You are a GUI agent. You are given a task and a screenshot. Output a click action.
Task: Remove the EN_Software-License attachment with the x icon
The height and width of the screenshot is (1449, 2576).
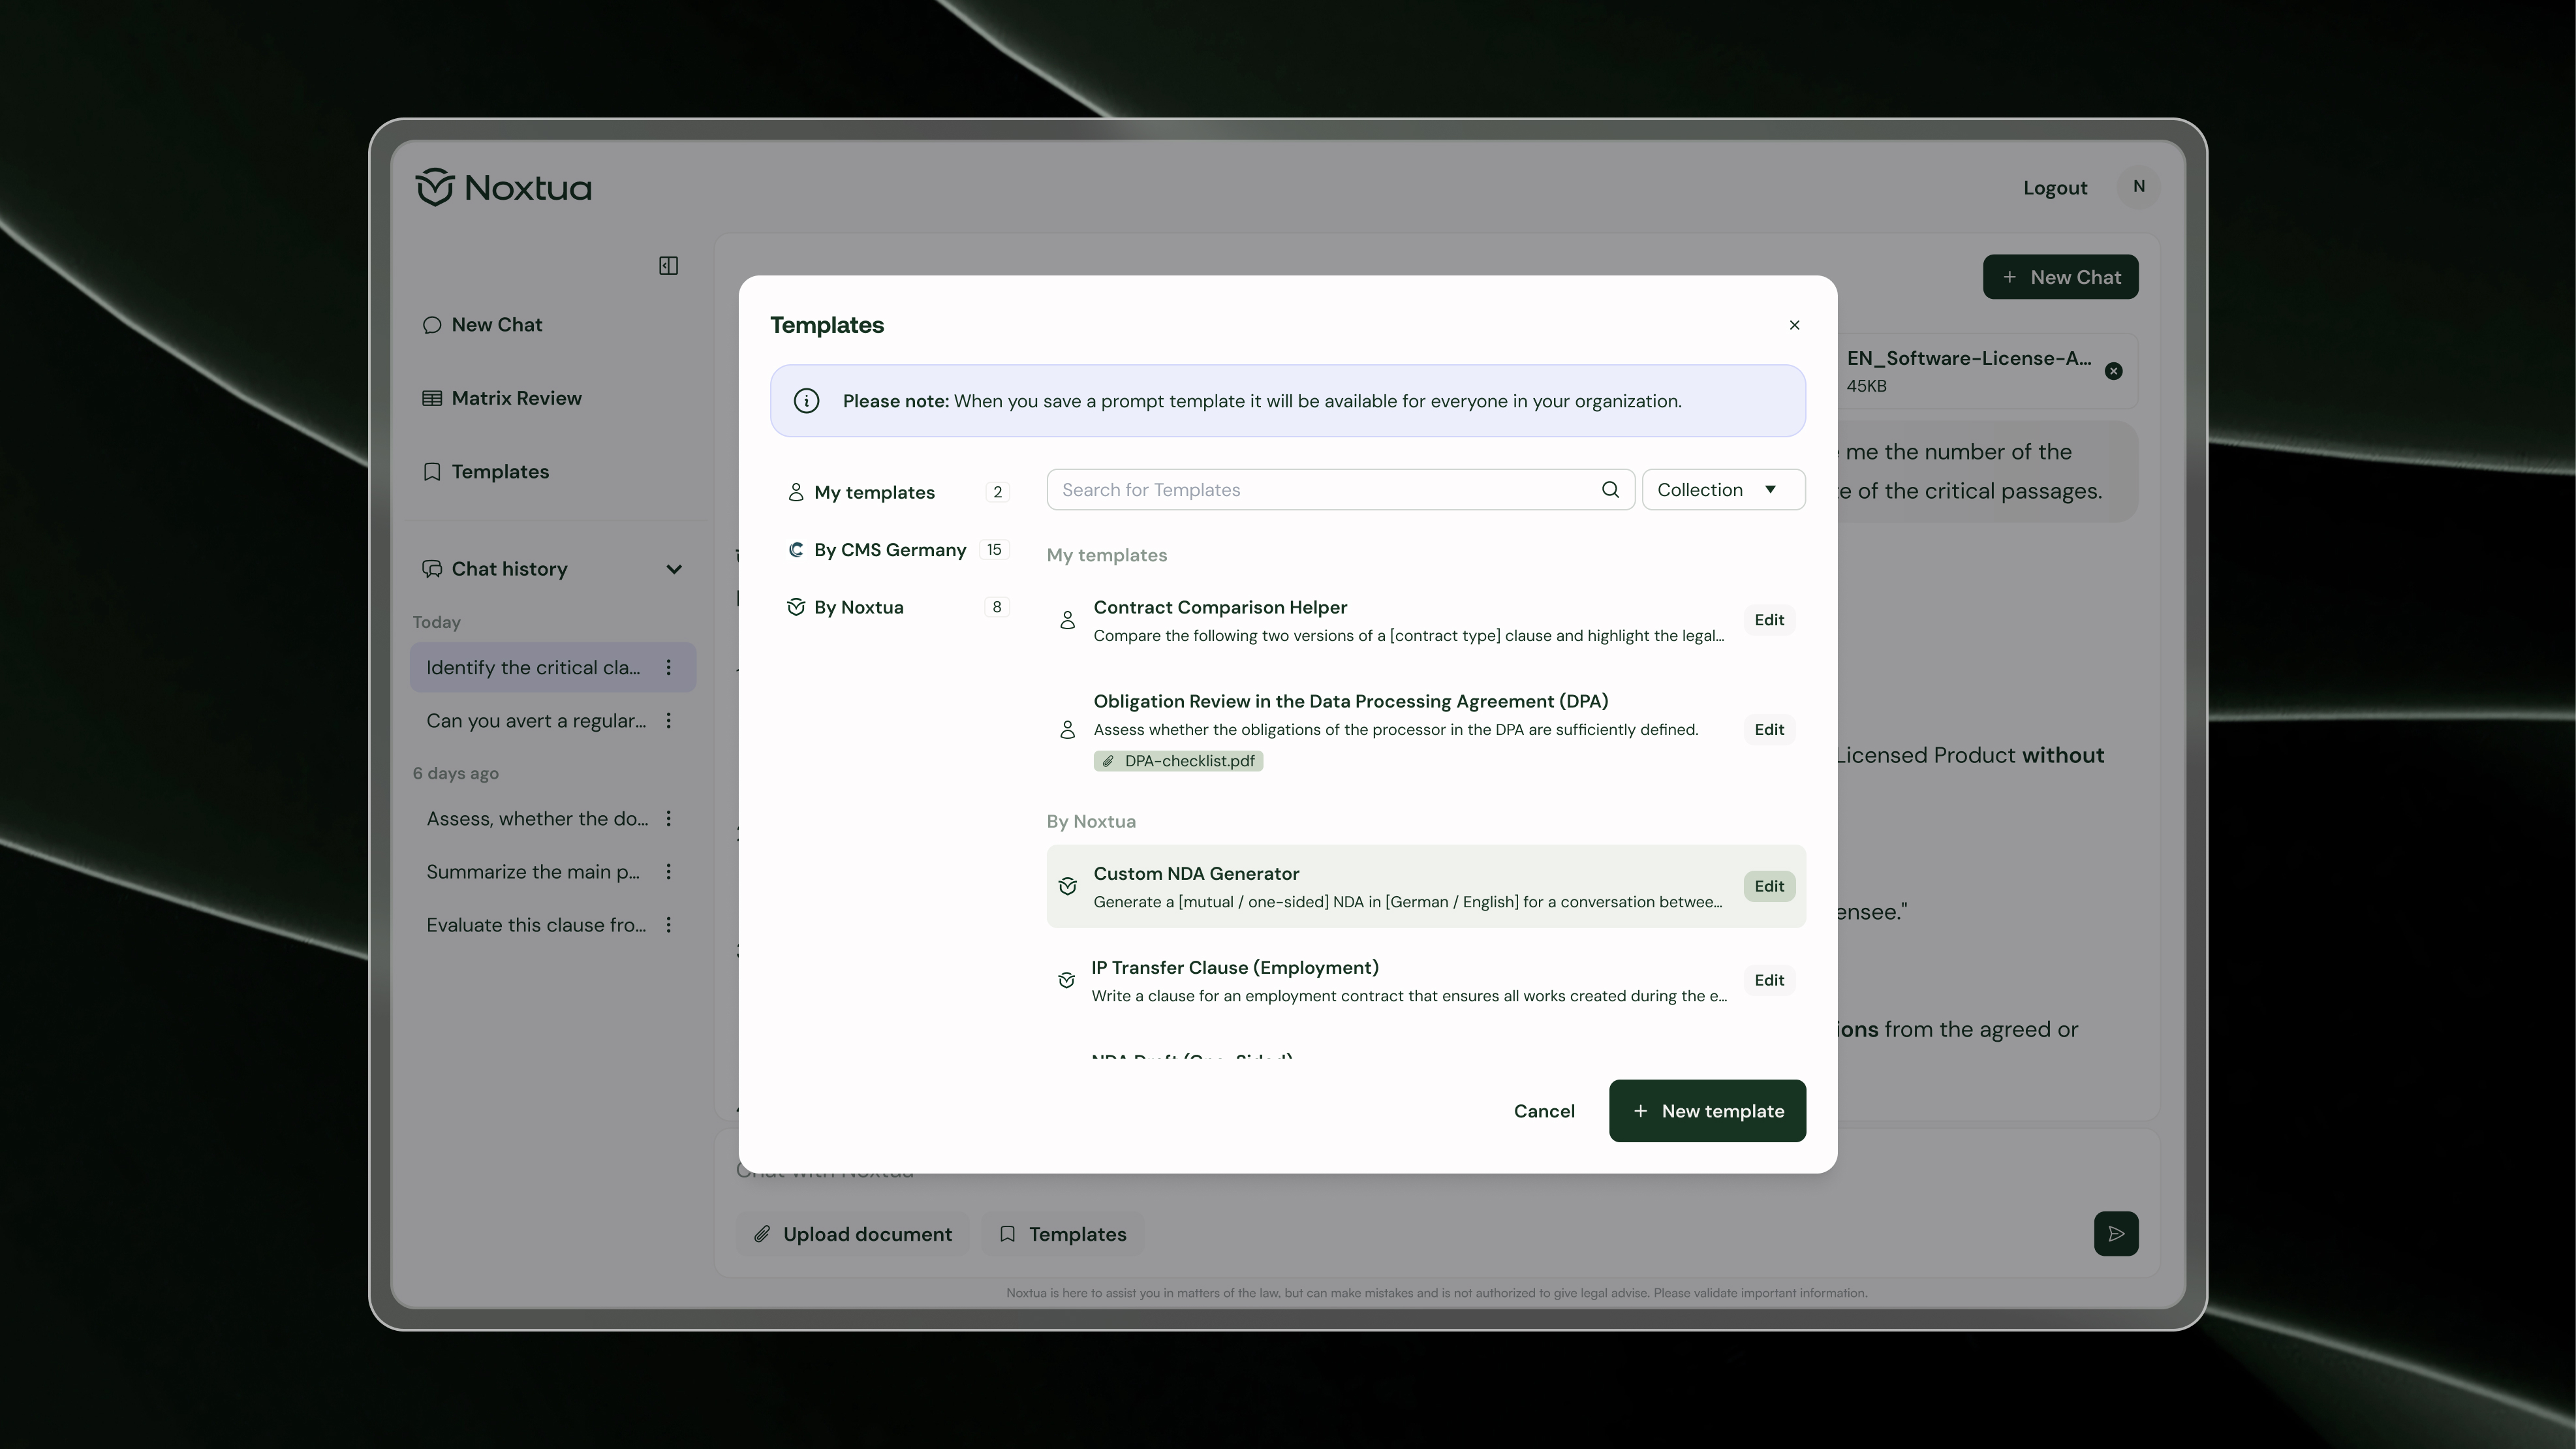(2113, 371)
